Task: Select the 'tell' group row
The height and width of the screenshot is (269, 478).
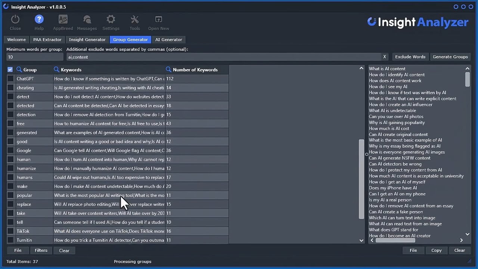Action: click(x=118, y=222)
